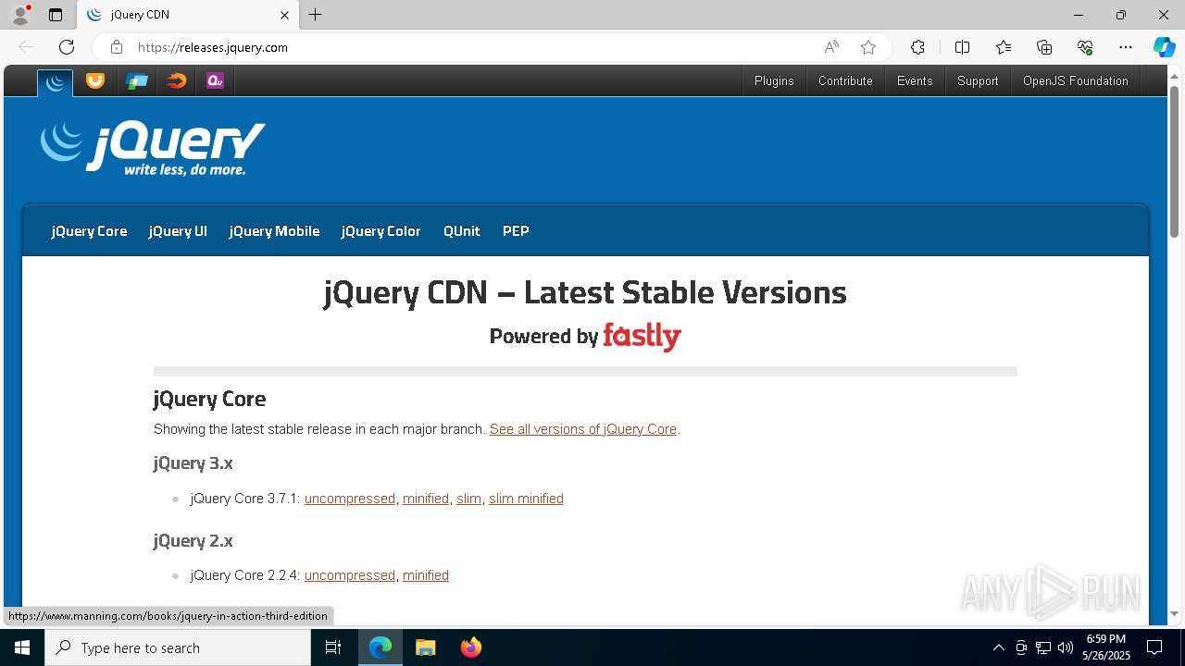Open volume control speaker icon
The width and height of the screenshot is (1185, 666).
tap(1066, 647)
